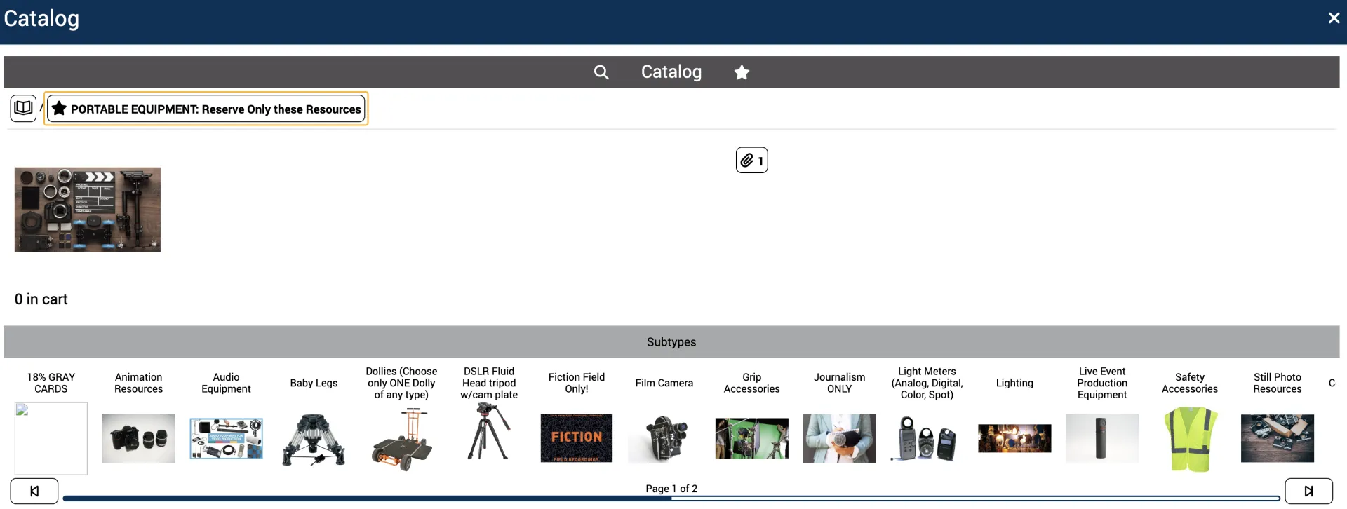This screenshot has height=509, width=1347.
Task: Open the Fiction Field Only subtype
Action: pos(576,438)
